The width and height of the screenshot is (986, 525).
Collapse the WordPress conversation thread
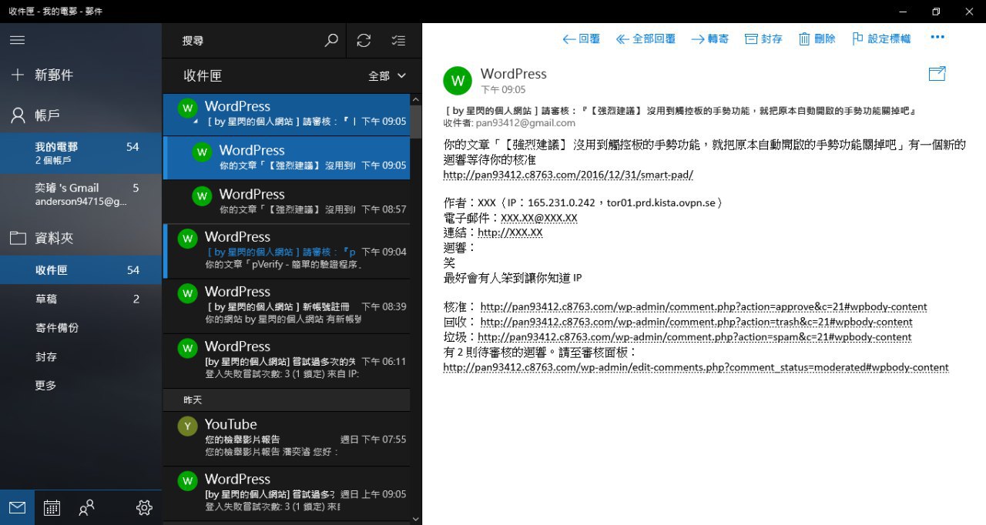coord(195,122)
